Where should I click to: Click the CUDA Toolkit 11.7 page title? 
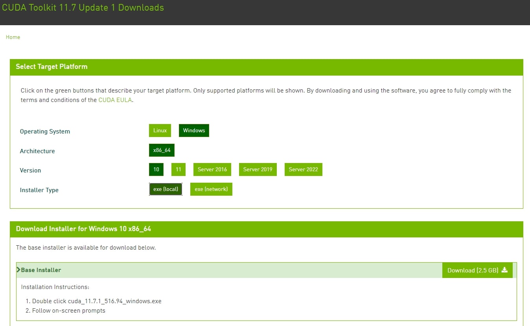point(83,8)
